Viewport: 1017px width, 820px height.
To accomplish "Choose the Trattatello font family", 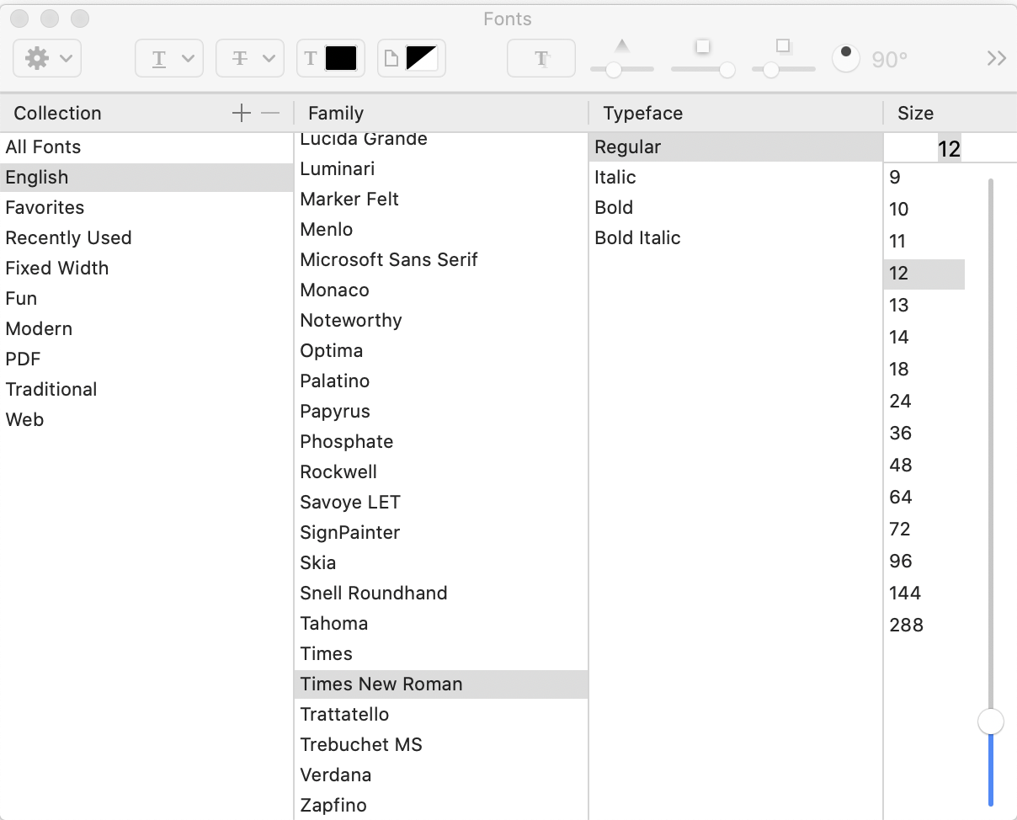I will (441, 714).
